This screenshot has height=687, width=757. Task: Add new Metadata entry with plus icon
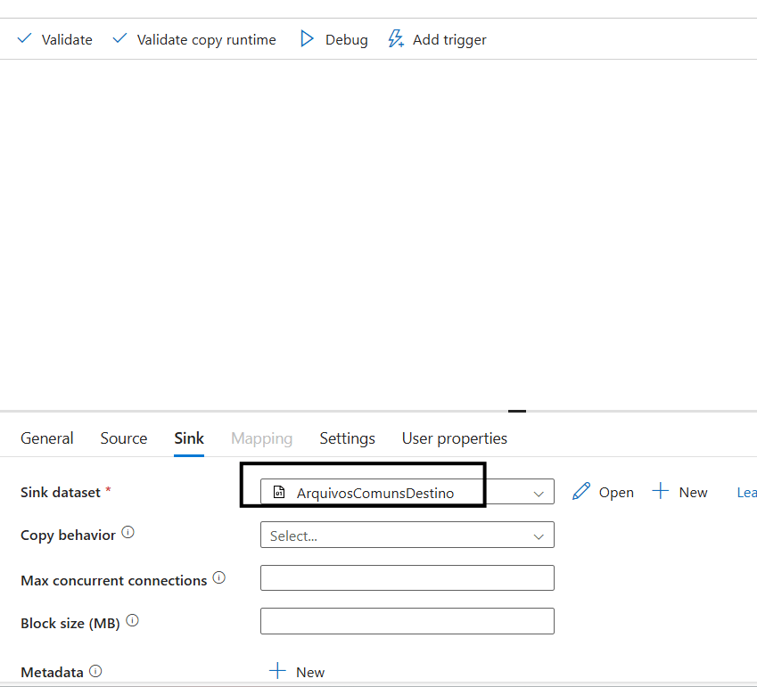click(277, 672)
